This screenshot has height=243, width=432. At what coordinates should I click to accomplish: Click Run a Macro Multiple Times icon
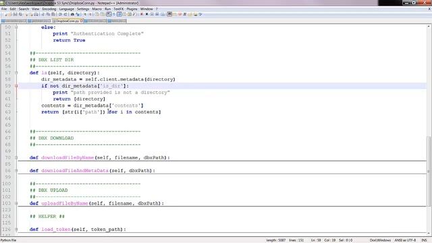coord(157,14)
